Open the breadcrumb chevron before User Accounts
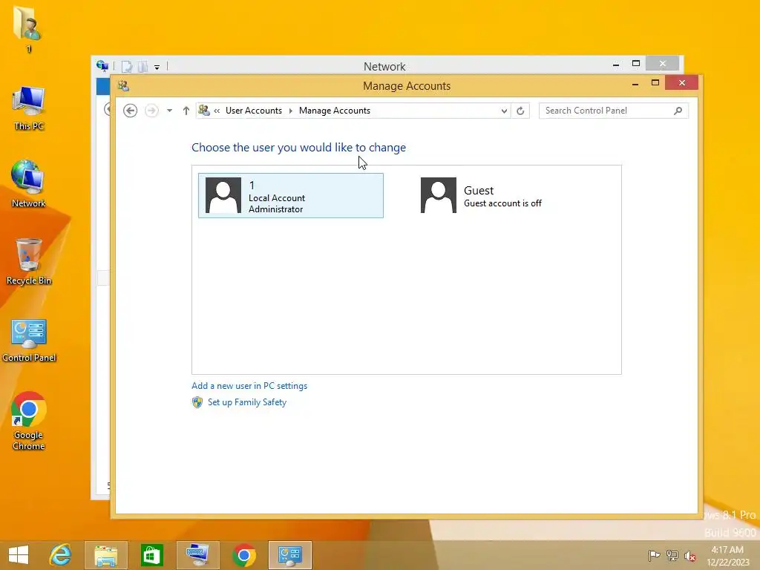Viewport: 760px width, 570px height. pyautogui.click(x=217, y=111)
